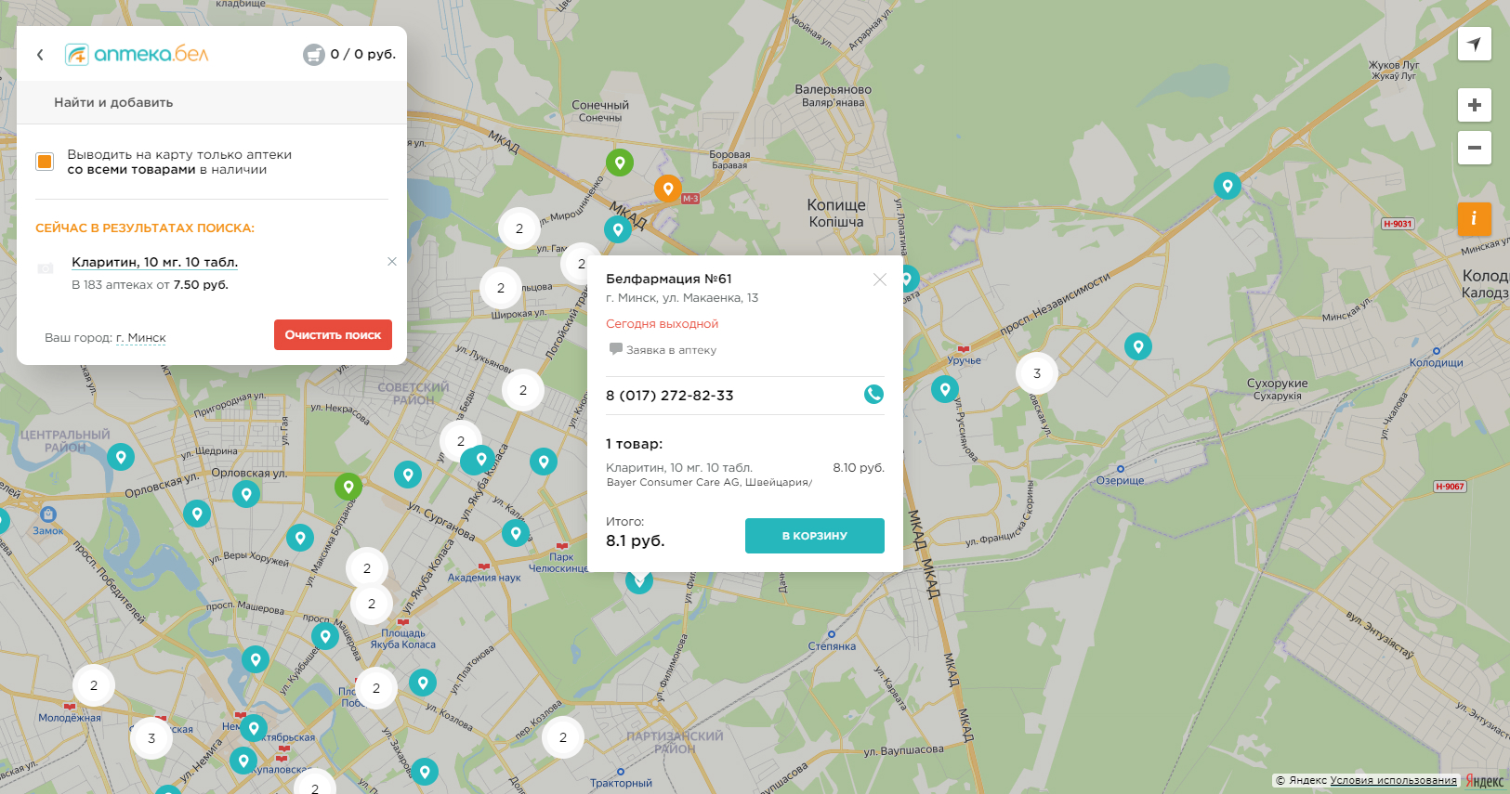Click the 'Найти и добавить' search field
The image size is (1510, 794).
[x=212, y=102]
